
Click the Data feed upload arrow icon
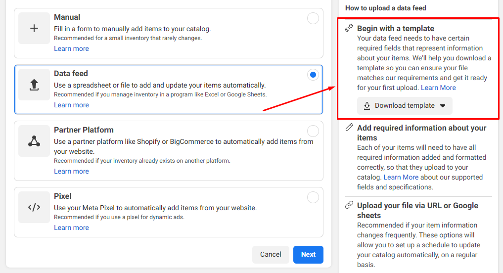tap(34, 85)
